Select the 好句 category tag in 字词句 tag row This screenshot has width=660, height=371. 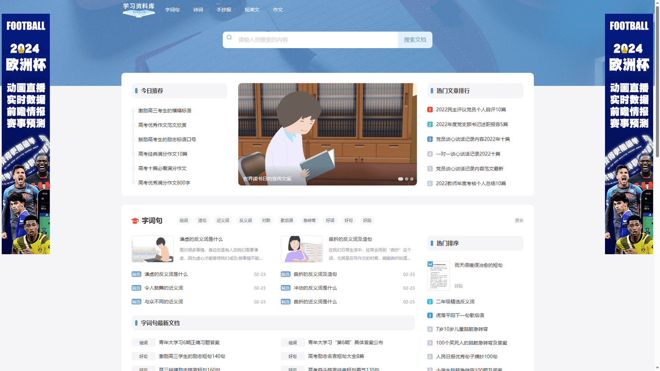click(x=349, y=220)
